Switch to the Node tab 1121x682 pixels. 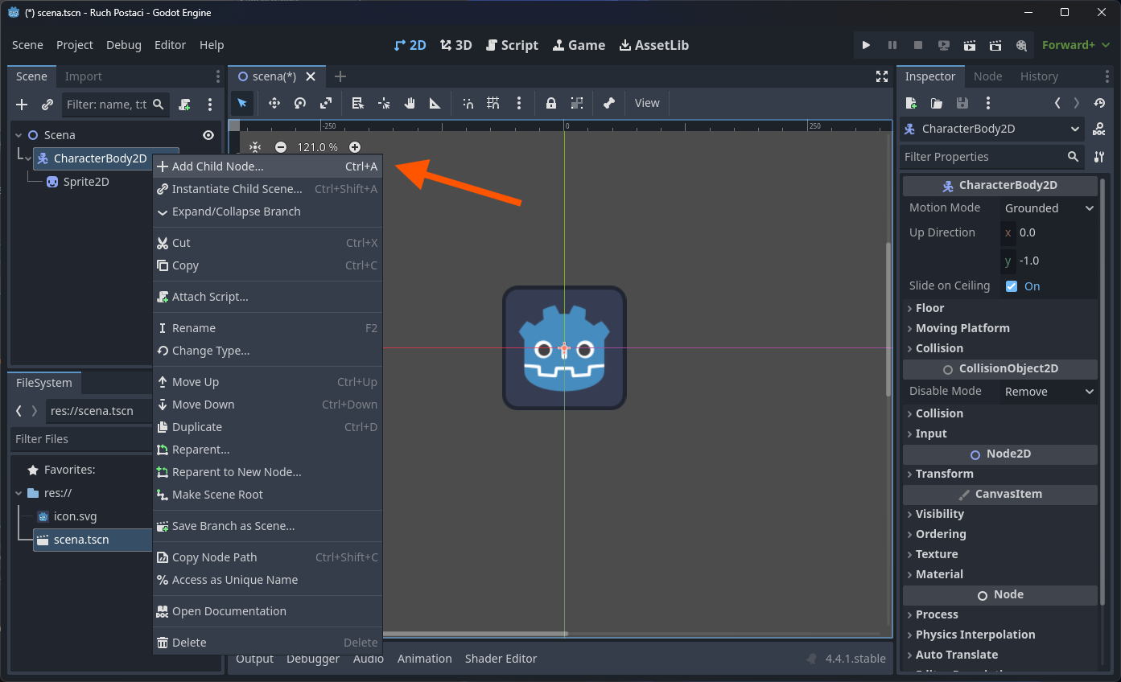[987, 76]
